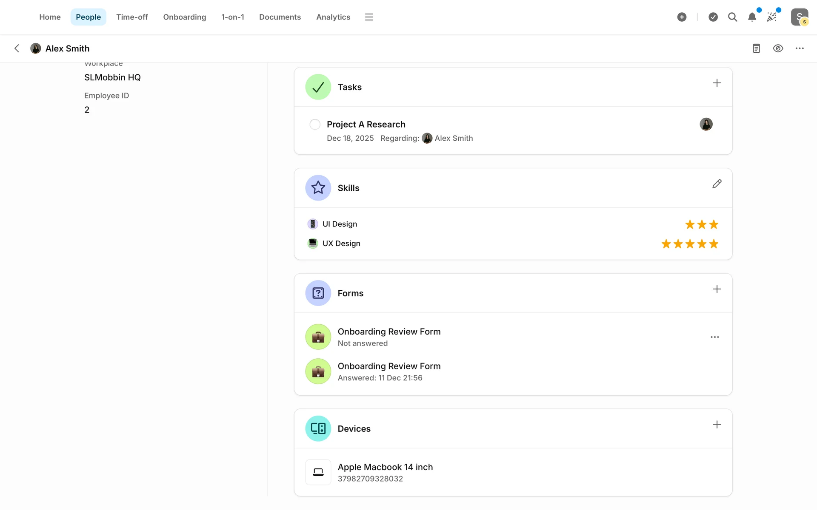Open the profile more options ellipsis
The height and width of the screenshot is (510, 817).
coord(800,48)
